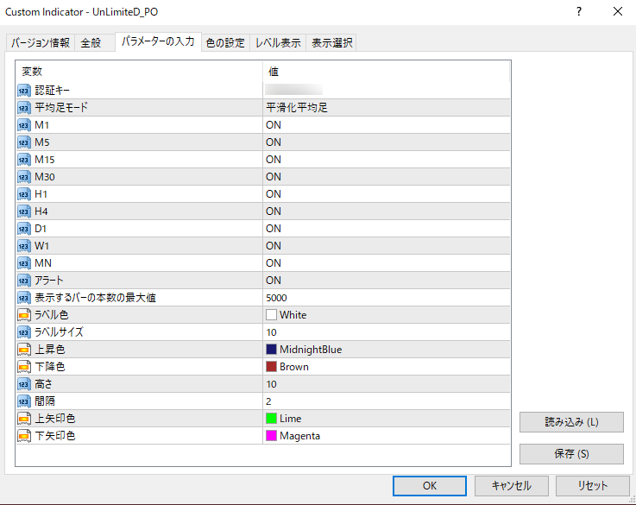
Task: Open the White label color dropdown
Action: [x=386, y=315]
